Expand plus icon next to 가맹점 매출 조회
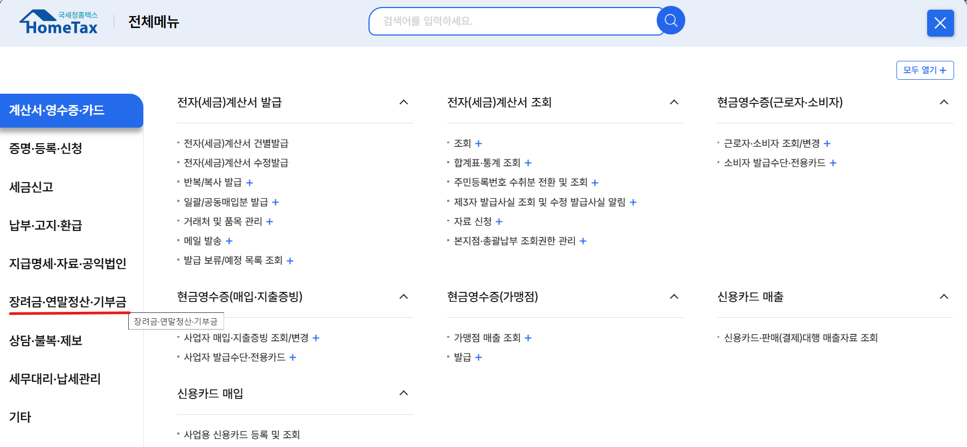Image resolution: width=967 pixels, height=447 pixels. coord(528,338)
